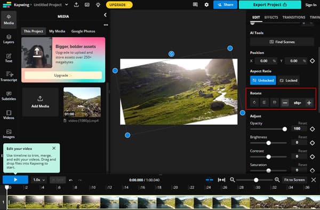
Task: Click the Opacity slider handle
Action: click(284, 129)
